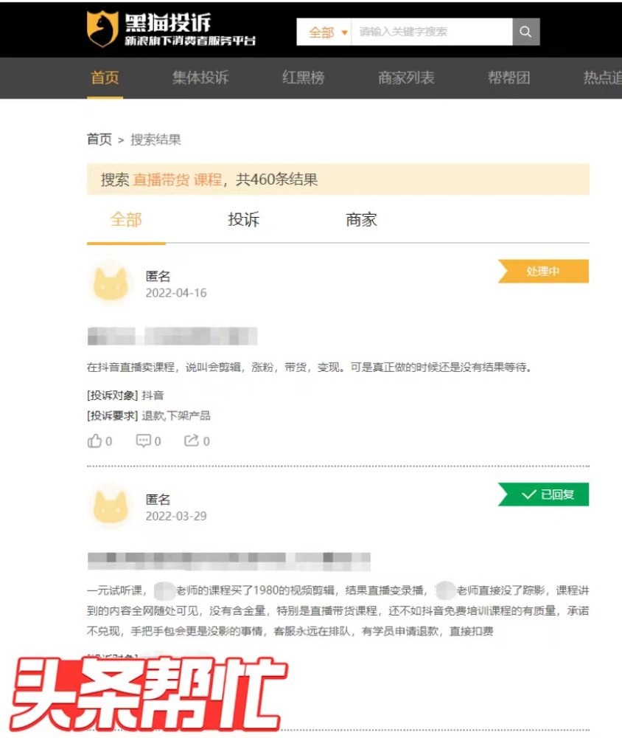Click the complaint text starting 在抖音直播卖课程

point(310,367)
